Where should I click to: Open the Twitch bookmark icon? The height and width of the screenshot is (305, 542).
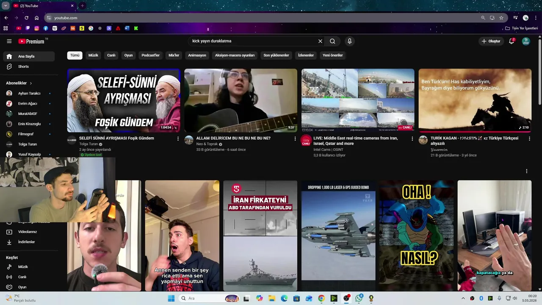click(x=28, y=28)
